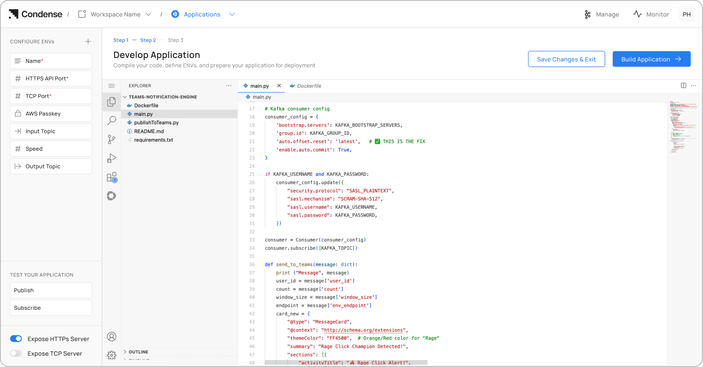This screenshot has width=703, height=367.
Task: Click the Monitor pulse icon
Action: (637, 14)
